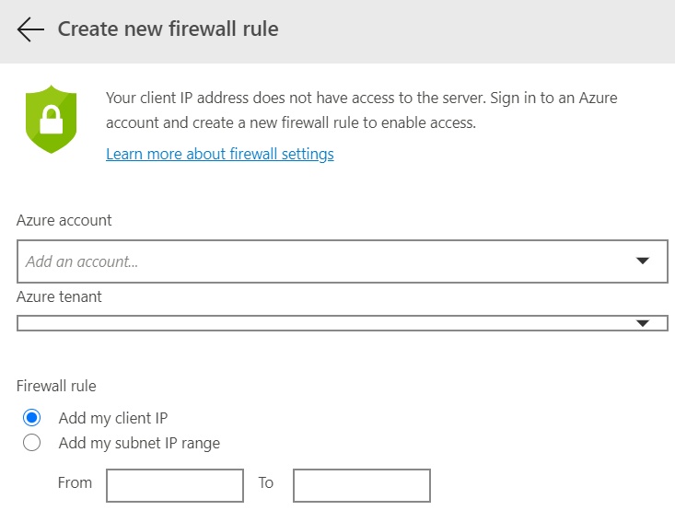This screenshot has height=522, width=675.
Task: Click the "Azure account" field label
Action: (x=64, y=220)
